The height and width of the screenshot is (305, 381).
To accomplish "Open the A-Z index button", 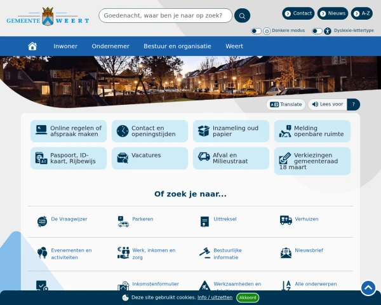I will 361,13.
